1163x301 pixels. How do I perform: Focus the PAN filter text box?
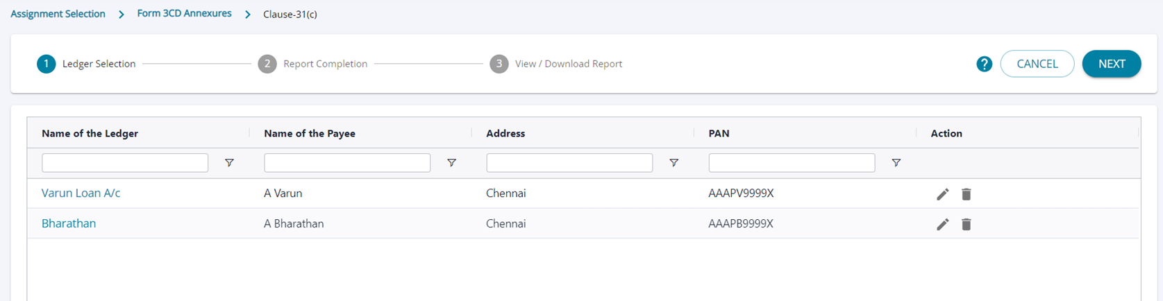[792, 163]
